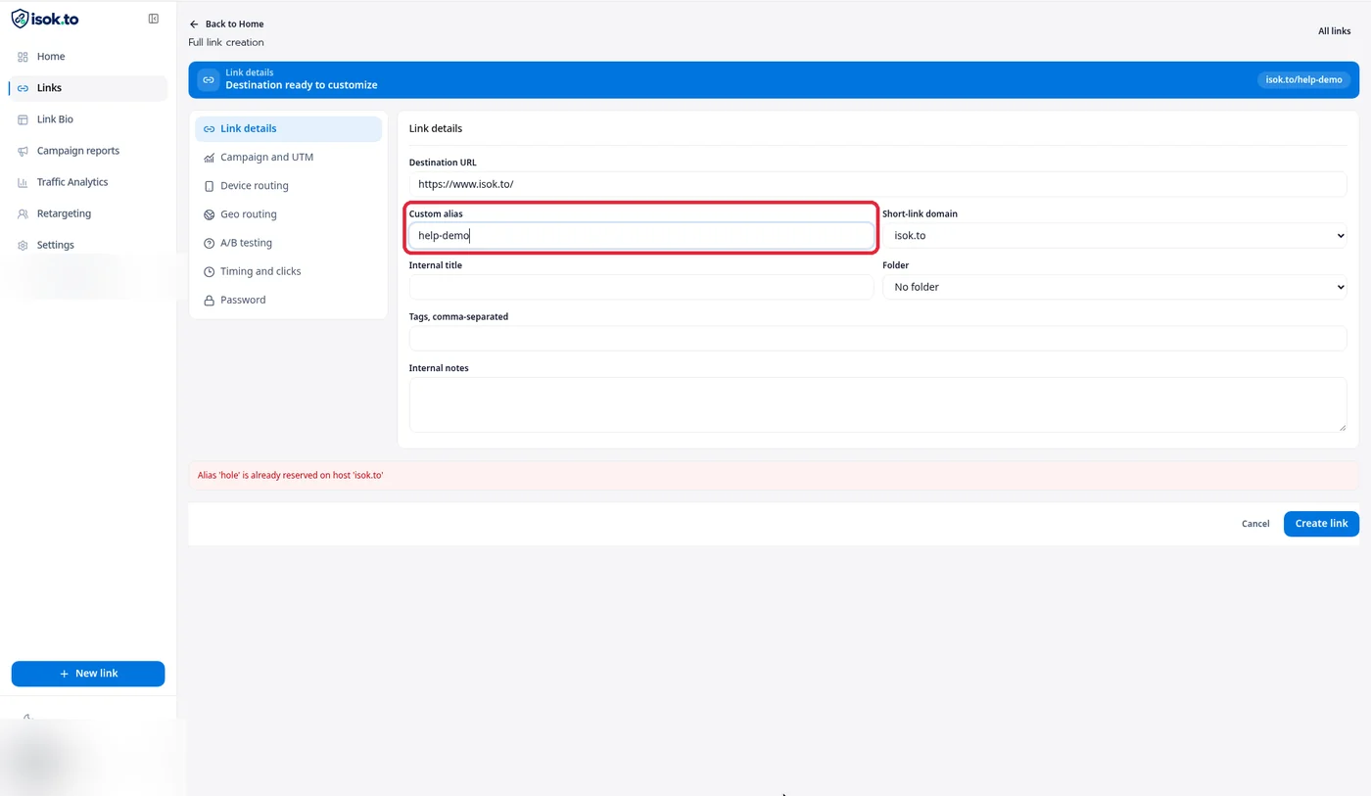Viewport: 1371px width, 796px height.
Task: Click the New link button
Action: 88,674
